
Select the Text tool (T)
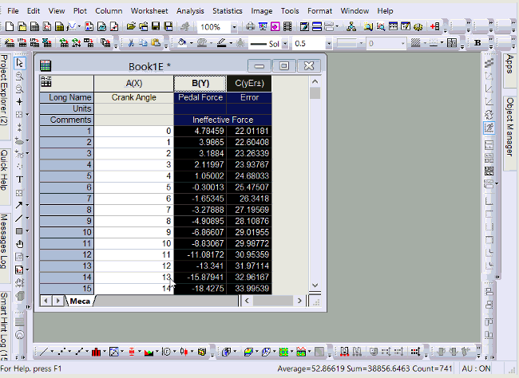pos(21,179)
